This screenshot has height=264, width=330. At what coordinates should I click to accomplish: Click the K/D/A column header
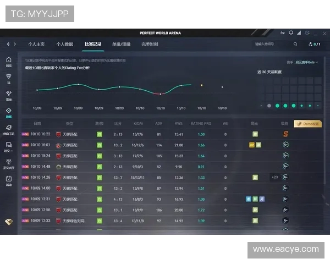click(138, 124)
